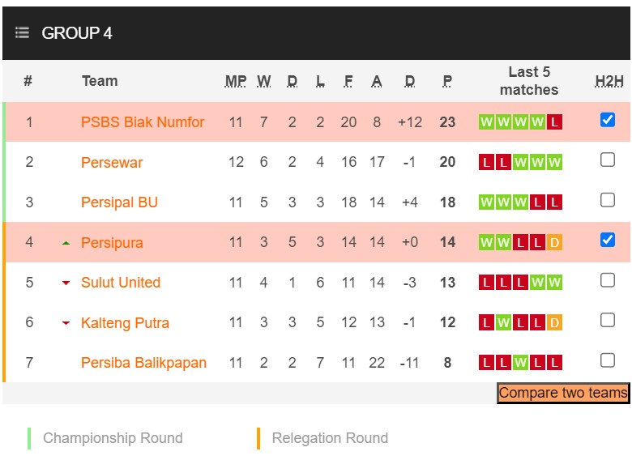Click red down arrow beside Sulut United
The image size is (632, 460).
66,283
